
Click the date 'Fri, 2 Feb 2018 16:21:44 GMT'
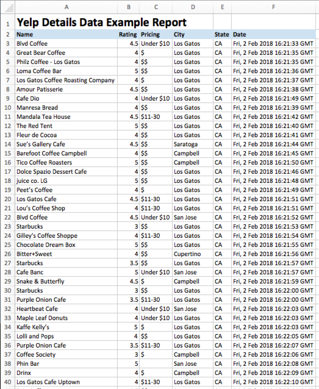pos(274,144)
